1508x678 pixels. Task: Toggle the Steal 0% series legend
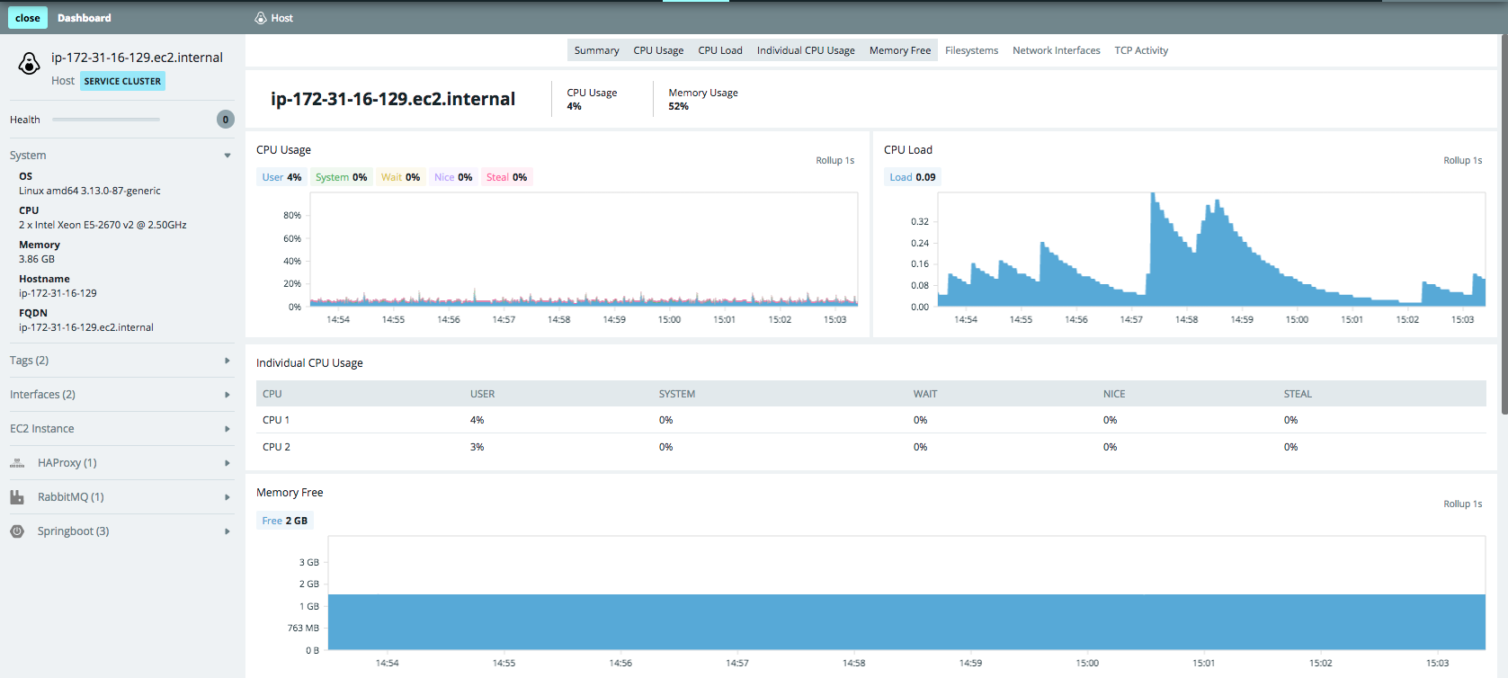(x=506, y=177)
